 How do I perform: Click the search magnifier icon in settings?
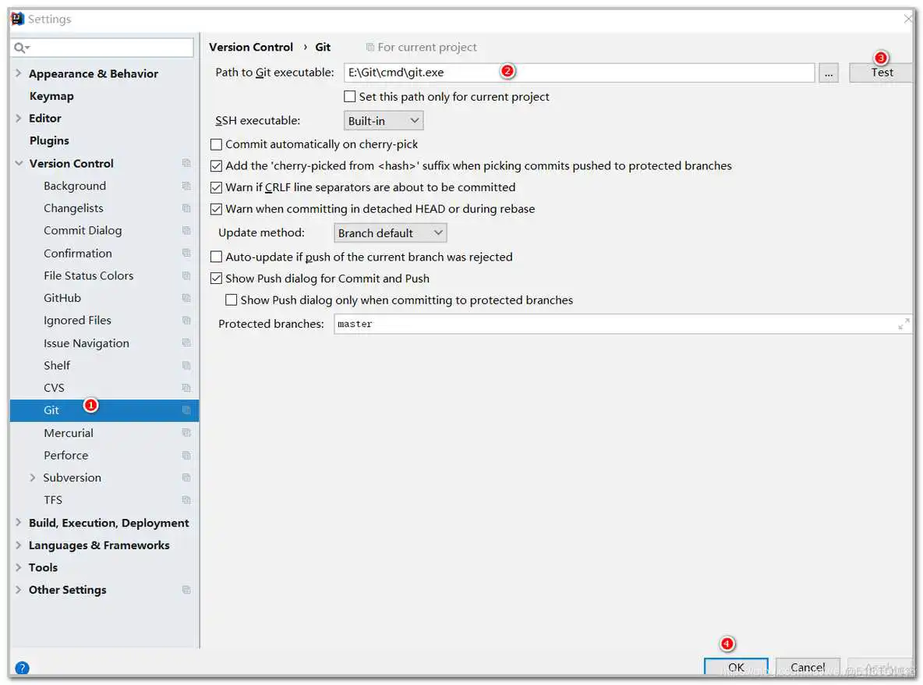tap(21, 48)
